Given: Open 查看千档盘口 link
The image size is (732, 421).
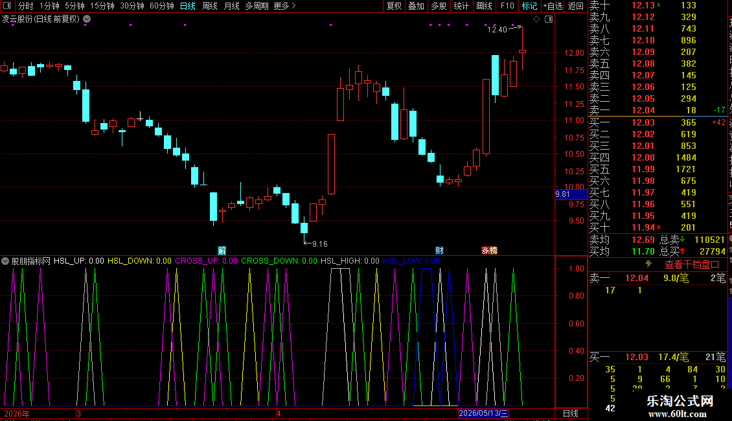Looking at the screenshot, I should [692, 265].
